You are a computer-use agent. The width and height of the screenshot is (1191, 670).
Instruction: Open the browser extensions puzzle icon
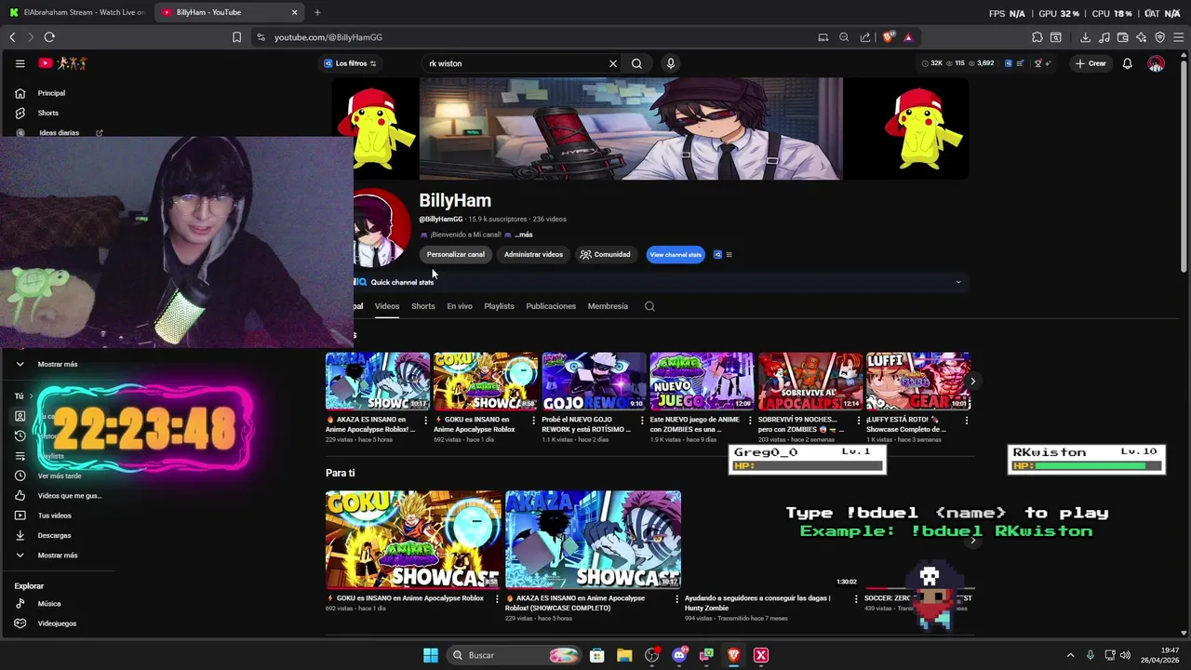tap(1037, 37)
